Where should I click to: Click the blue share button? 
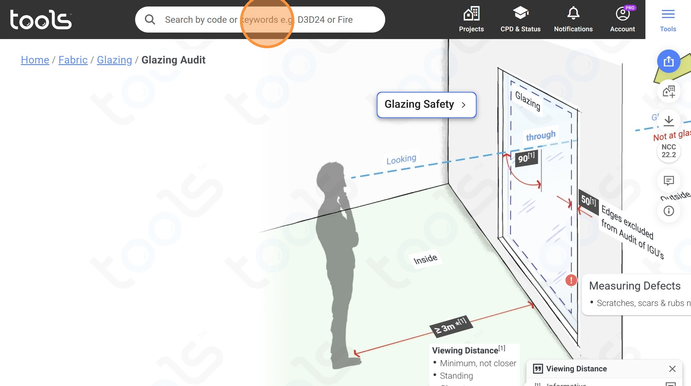click(x=669, y=61)
